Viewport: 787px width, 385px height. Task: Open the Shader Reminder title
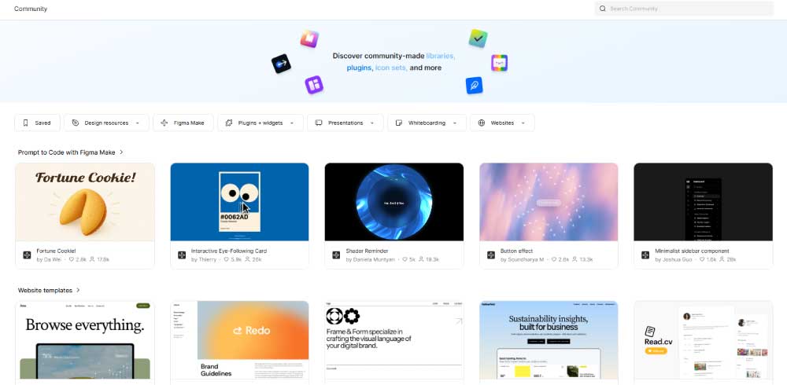coord(367,251)
